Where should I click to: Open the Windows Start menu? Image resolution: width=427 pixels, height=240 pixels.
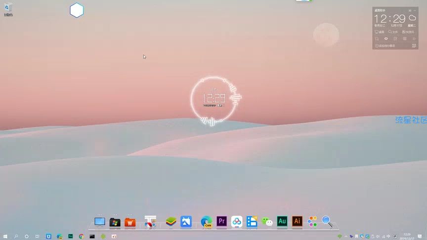point(5,237)
